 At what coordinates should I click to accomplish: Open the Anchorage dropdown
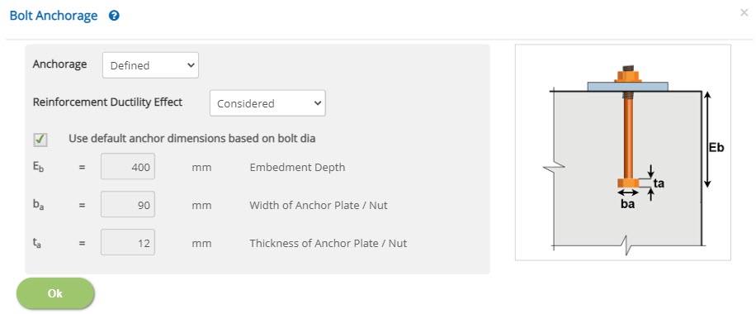[x=150, y=65]
